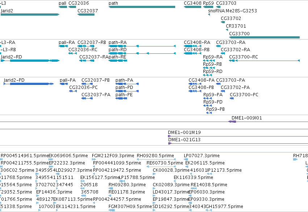Click the CG33703 gene label
This screenshot has width=308, height=212.
click(x=226, y=3)
